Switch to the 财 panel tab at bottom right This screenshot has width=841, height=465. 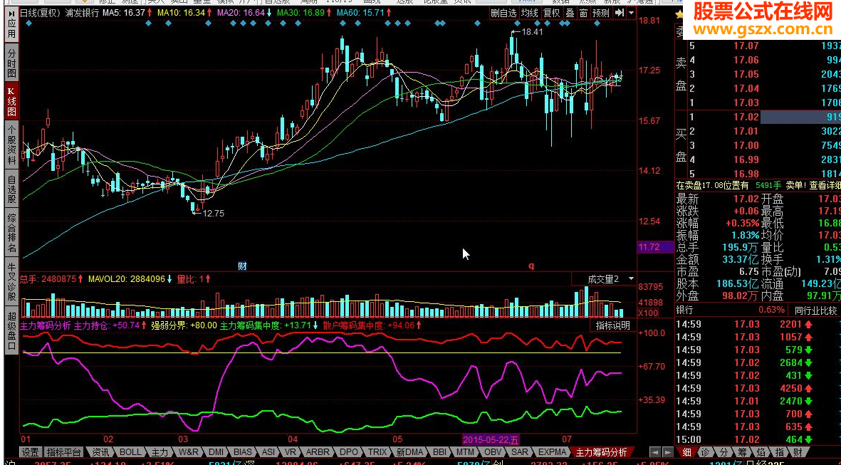[798, 452]
